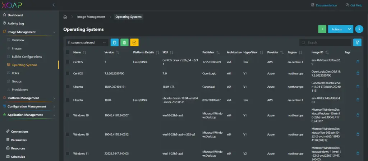Image resolution: width=368 pixels, height=161 pixels.
Task: Check the Windows 10 240307 row checkbox
Action: (68, 115)
